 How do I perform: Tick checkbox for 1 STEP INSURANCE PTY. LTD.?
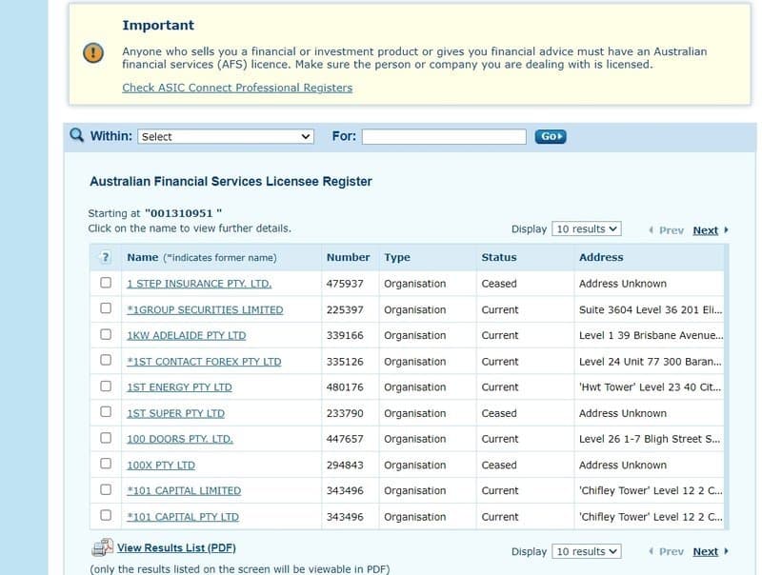[106, 283]
